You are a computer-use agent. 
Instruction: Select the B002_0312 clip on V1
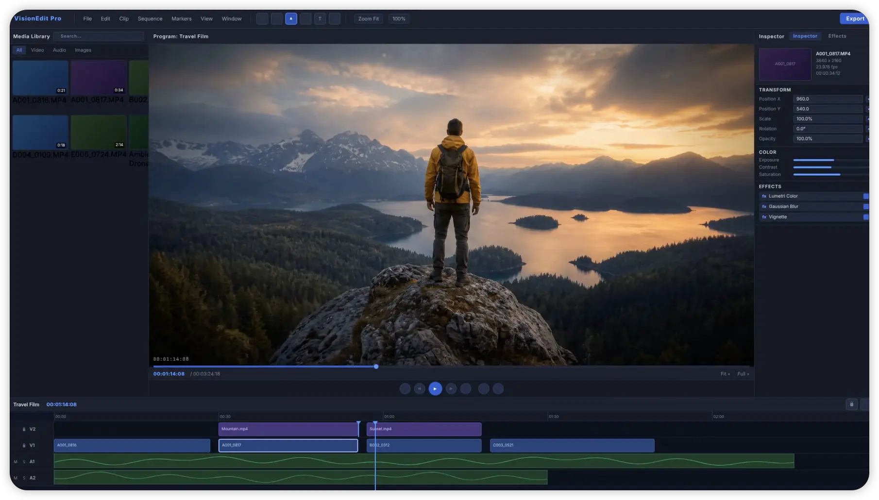pyautogui.click(x=424, y=445)
